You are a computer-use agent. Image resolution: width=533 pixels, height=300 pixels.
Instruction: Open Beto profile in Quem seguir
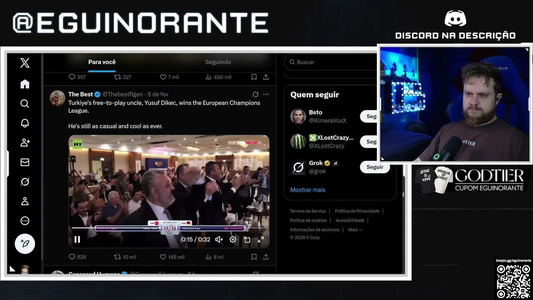[316, 112]
